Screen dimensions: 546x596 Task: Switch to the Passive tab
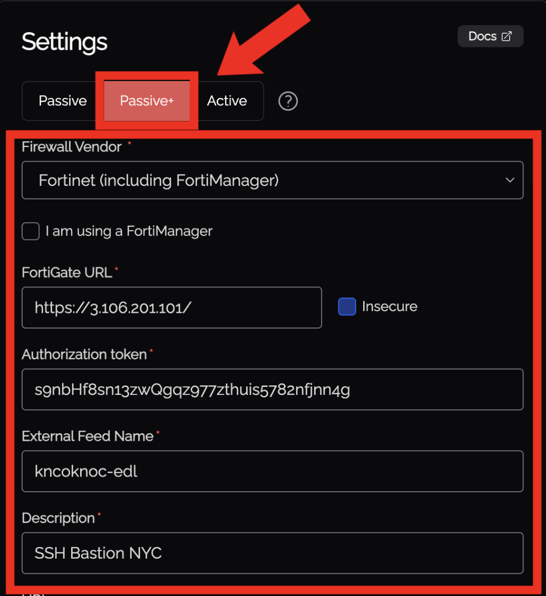pyautogui.click(x=62, y=101)
